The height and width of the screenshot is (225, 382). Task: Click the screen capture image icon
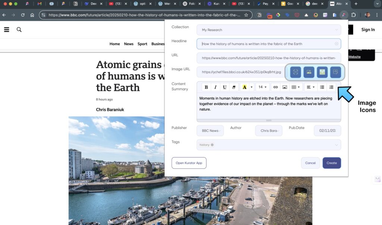coord(295,72)
